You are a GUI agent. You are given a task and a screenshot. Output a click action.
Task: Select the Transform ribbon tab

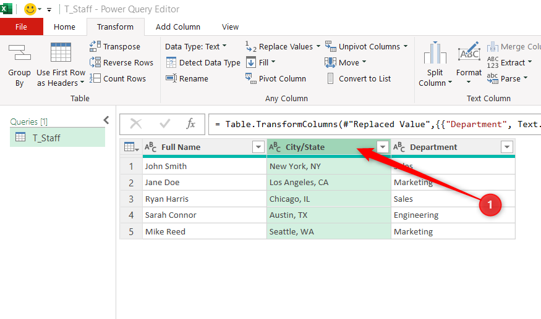click(x=115, y=27)
